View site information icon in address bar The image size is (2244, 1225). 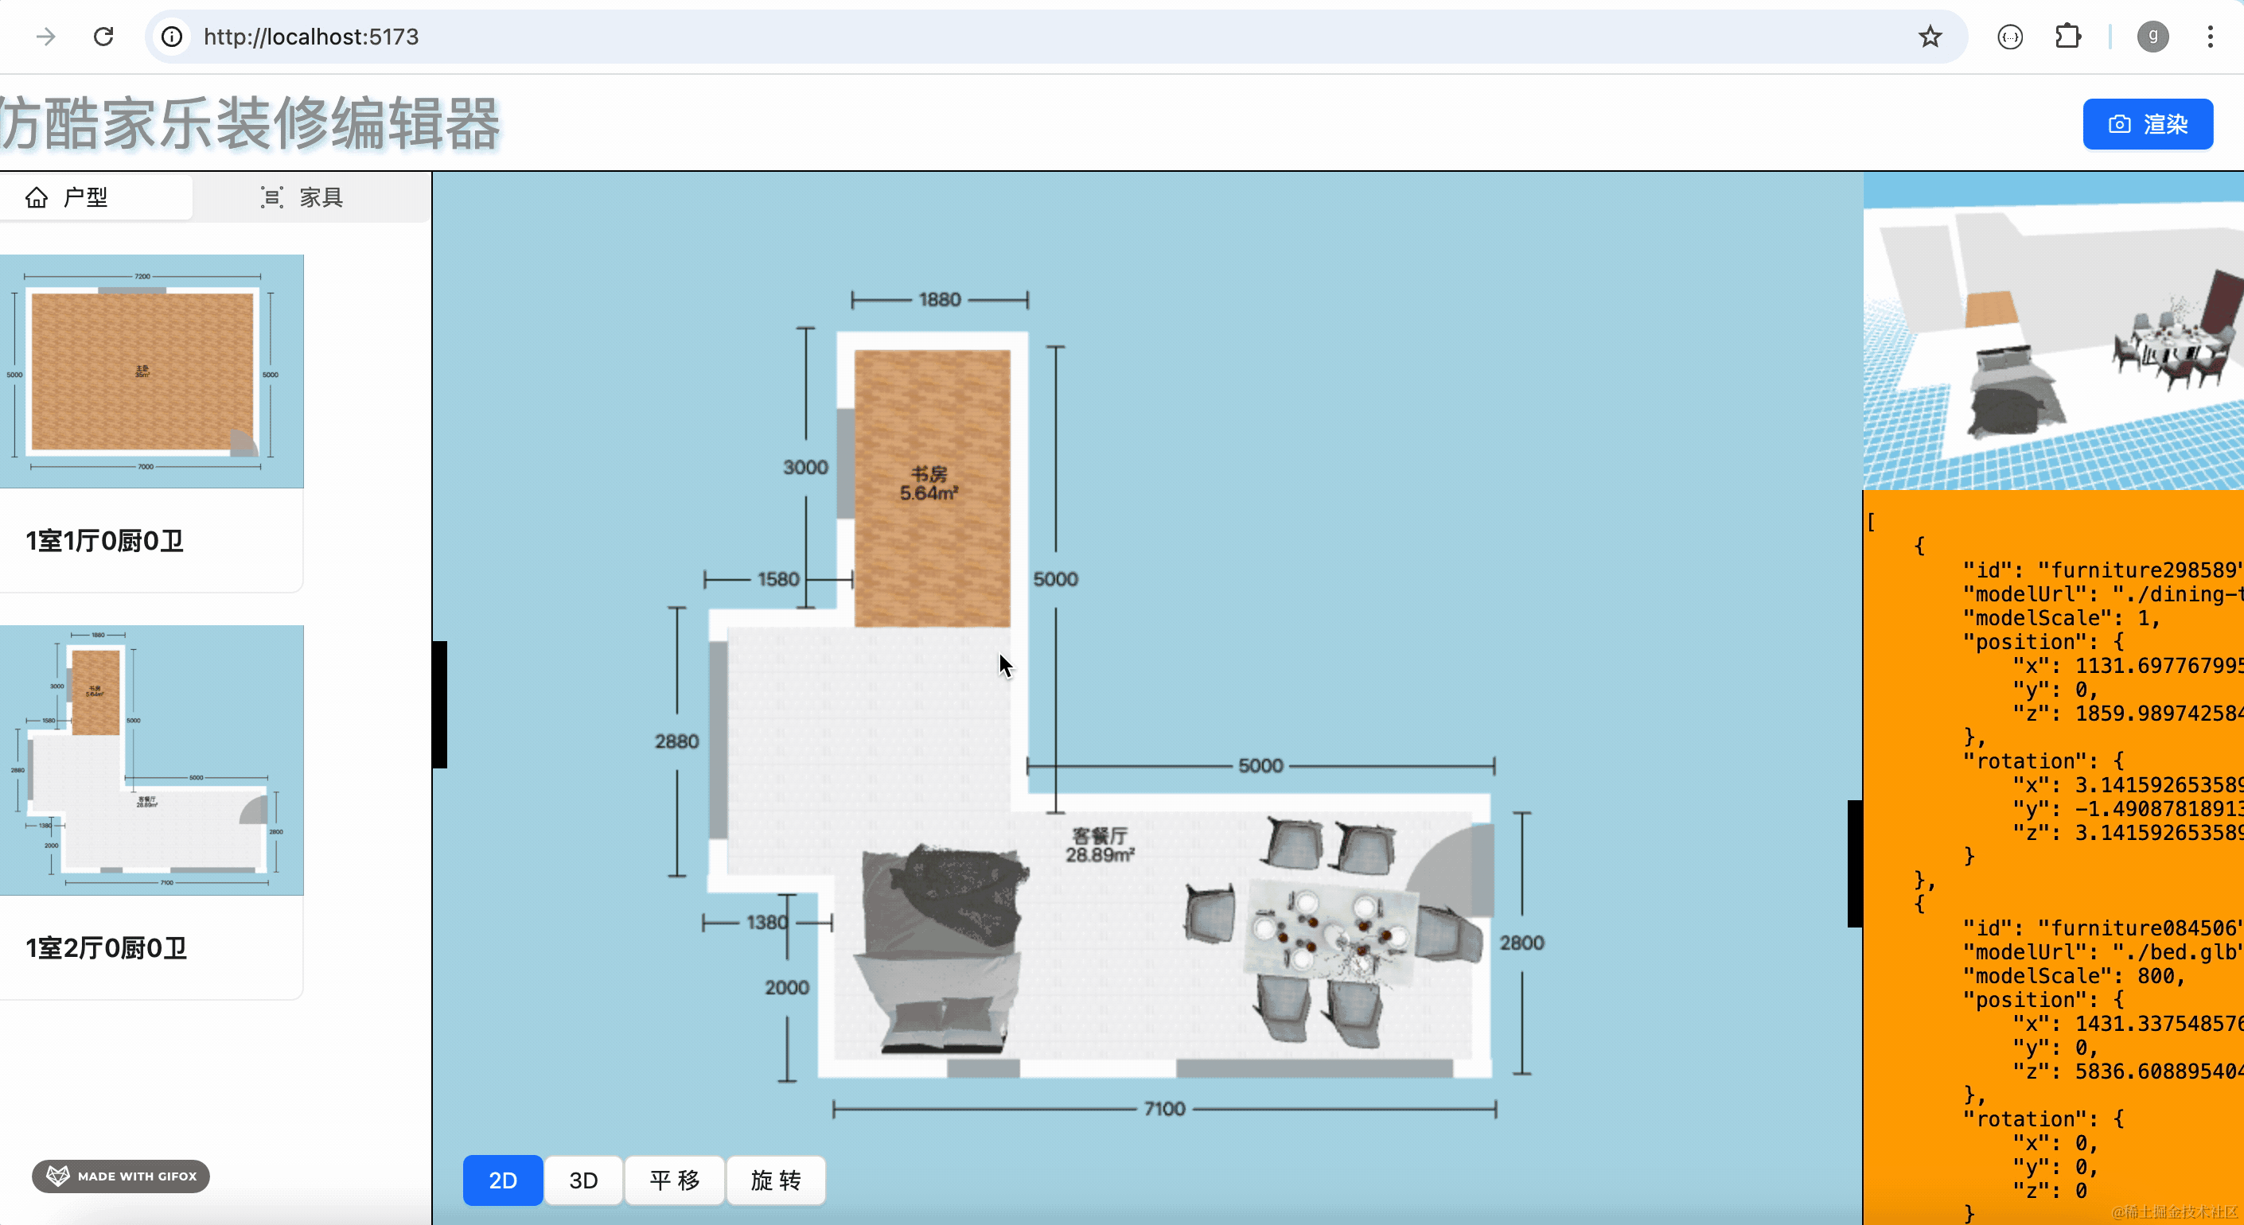click(173, 37)
